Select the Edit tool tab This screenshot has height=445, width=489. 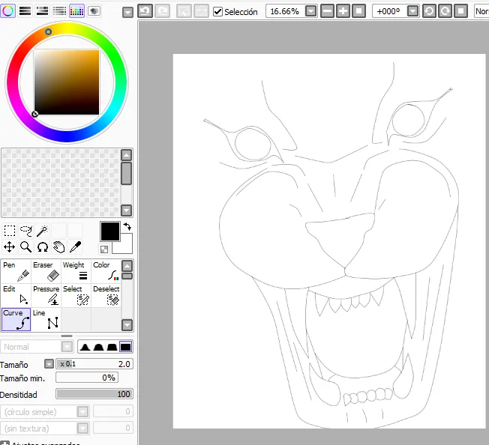tap(16, 295)
